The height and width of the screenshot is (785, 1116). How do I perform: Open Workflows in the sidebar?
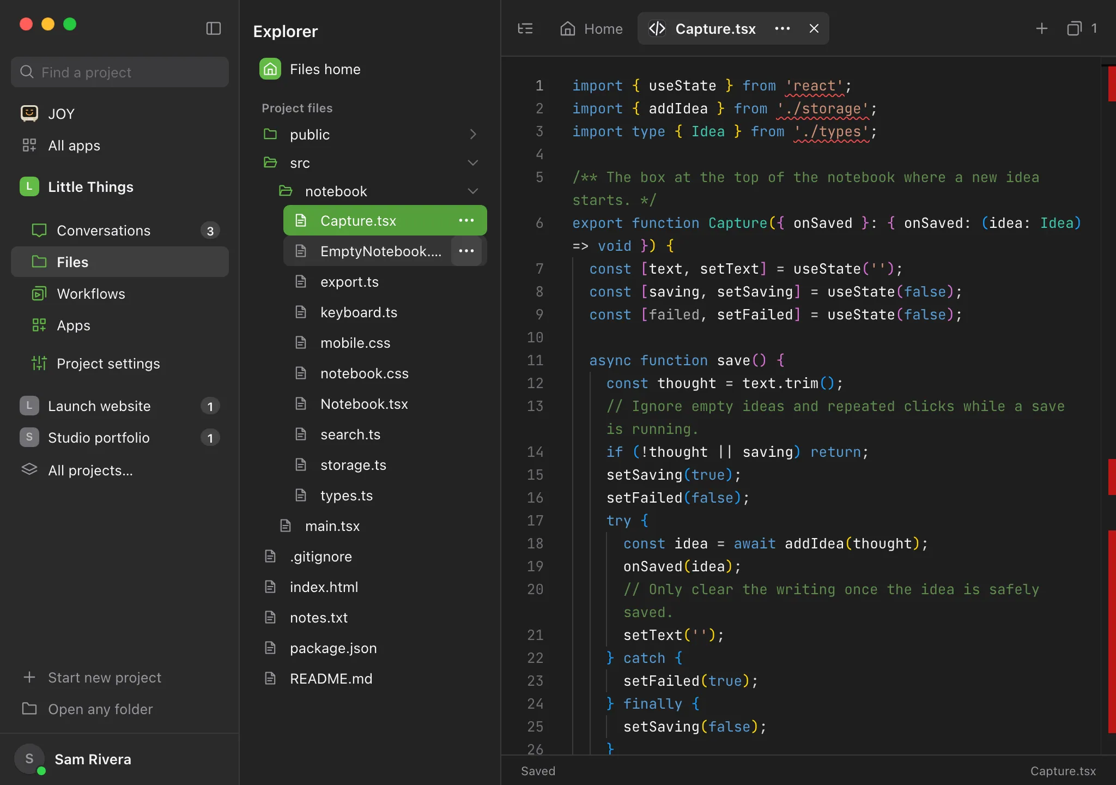[120, 294]
